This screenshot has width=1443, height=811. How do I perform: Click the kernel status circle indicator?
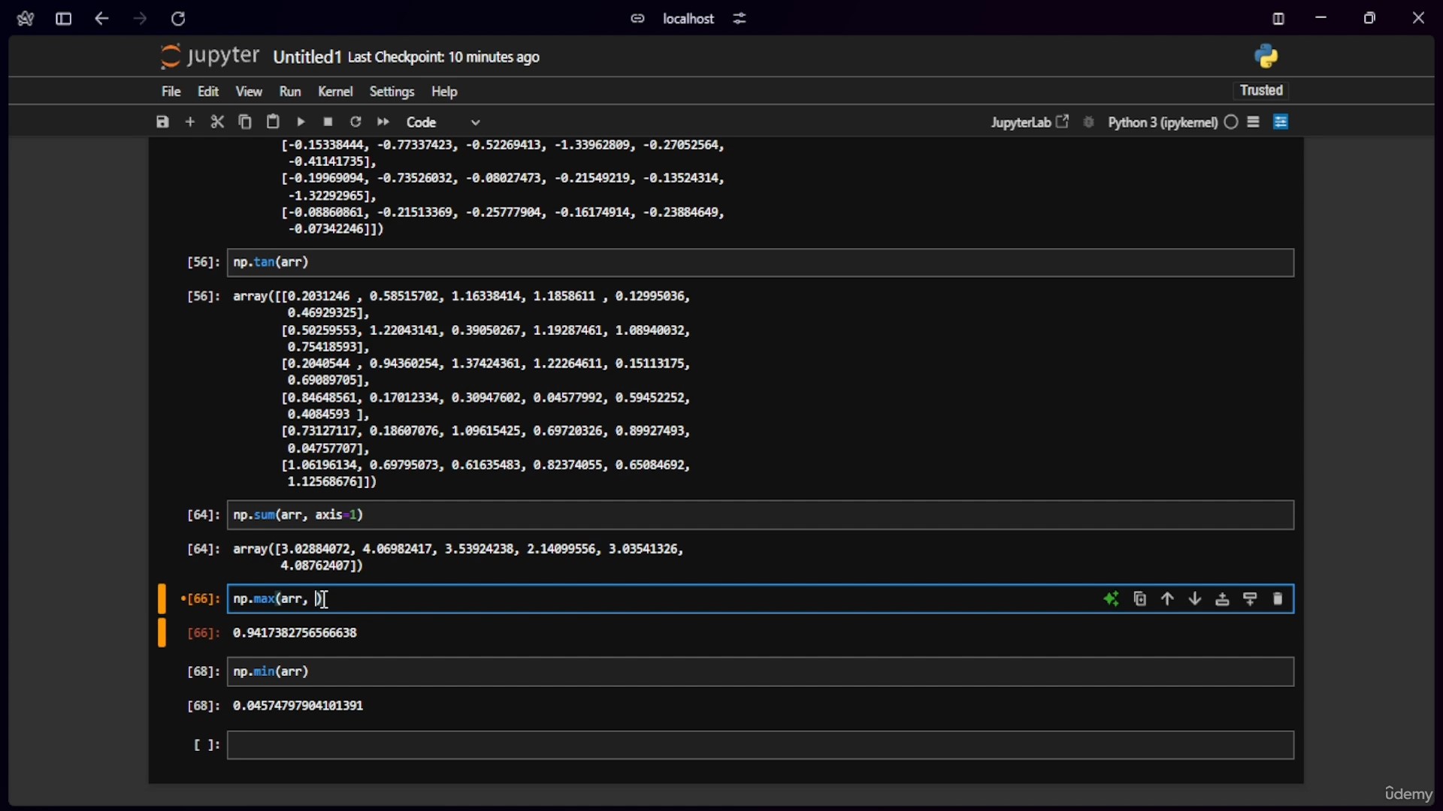point(1231,122)
